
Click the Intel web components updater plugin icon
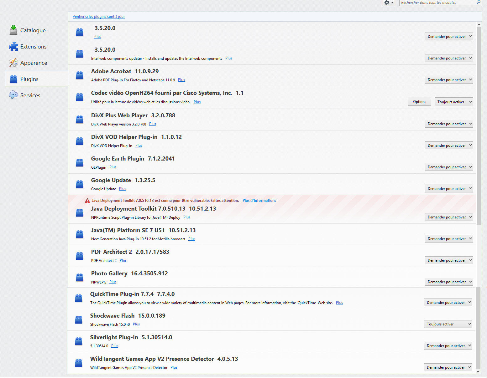tap(80, 54)
